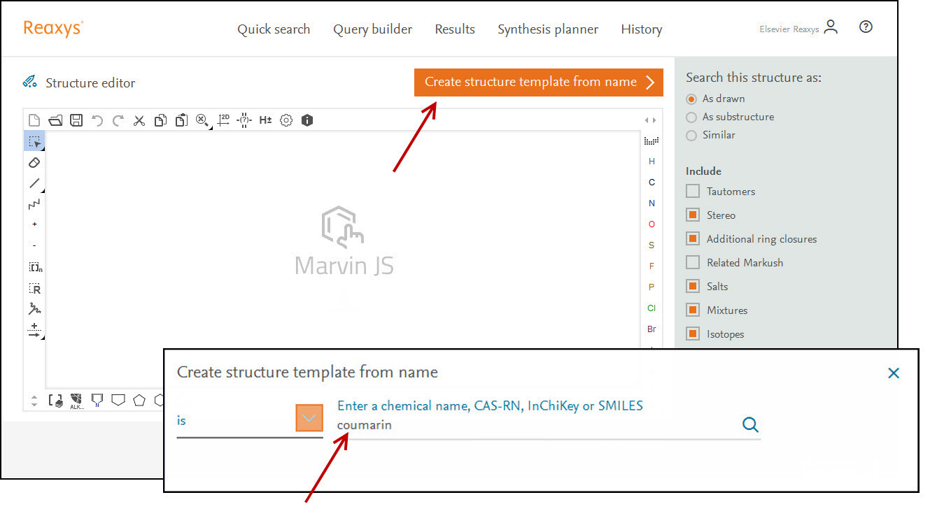Click the scissors Cut icon
944x509 pixels.
pyautogui.click(x=139, y=120)
